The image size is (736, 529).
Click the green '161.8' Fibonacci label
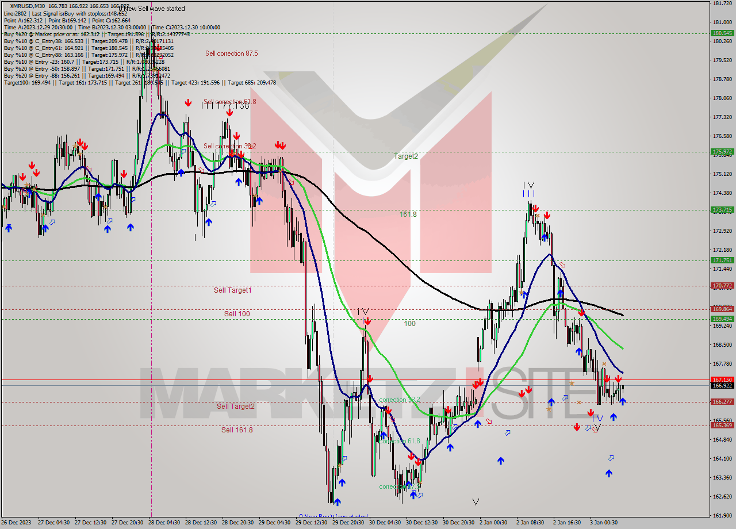pos(408,214)
